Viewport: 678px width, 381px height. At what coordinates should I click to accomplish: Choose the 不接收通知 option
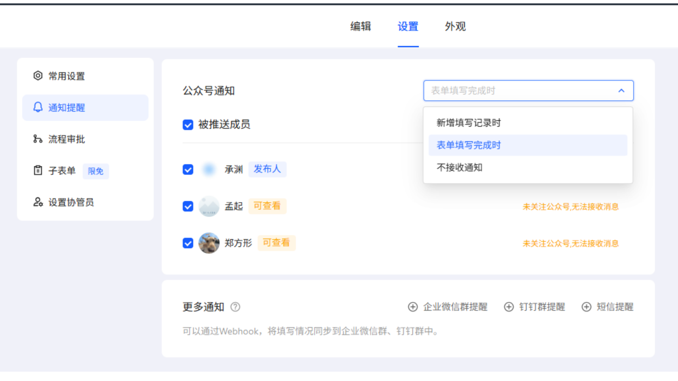click(459, 168)
